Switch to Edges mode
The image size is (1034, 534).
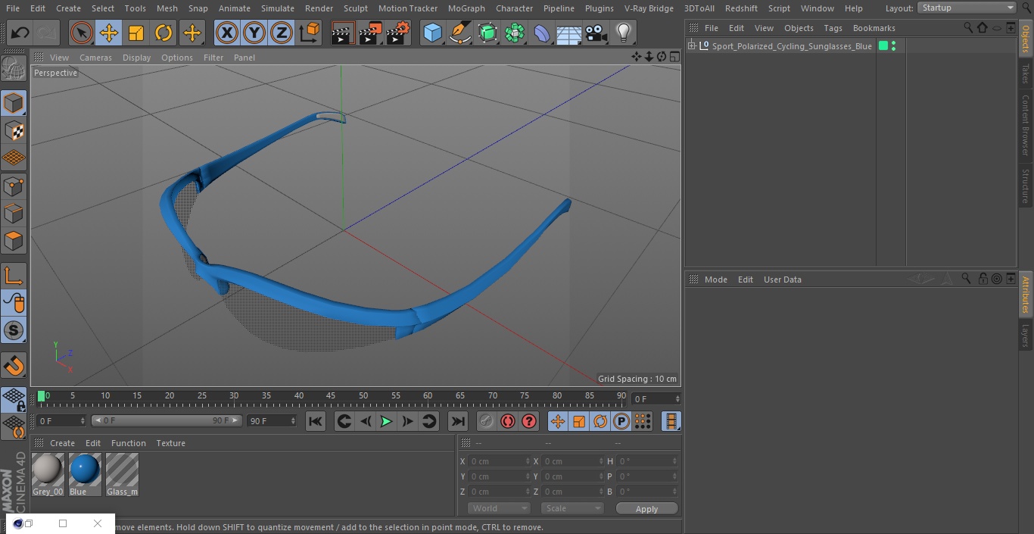tap(14, 213)
